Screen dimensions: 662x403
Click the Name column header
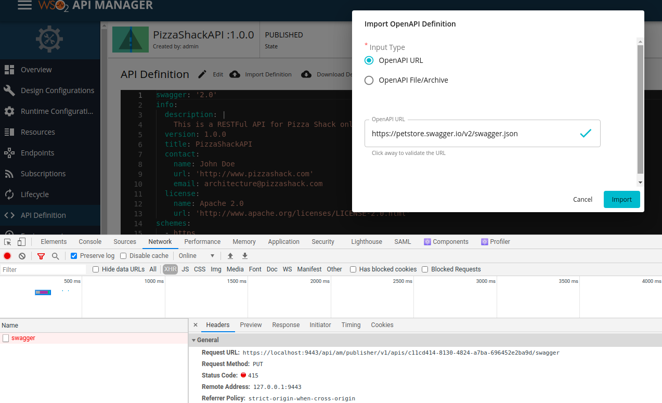click(x=94, y=326)
